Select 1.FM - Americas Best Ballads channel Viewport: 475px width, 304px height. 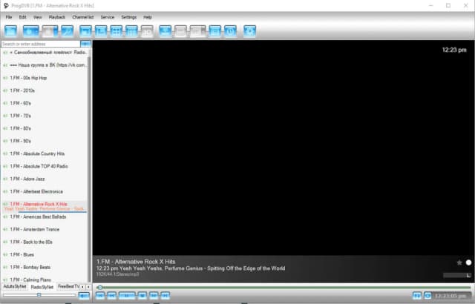pos(45,217)
